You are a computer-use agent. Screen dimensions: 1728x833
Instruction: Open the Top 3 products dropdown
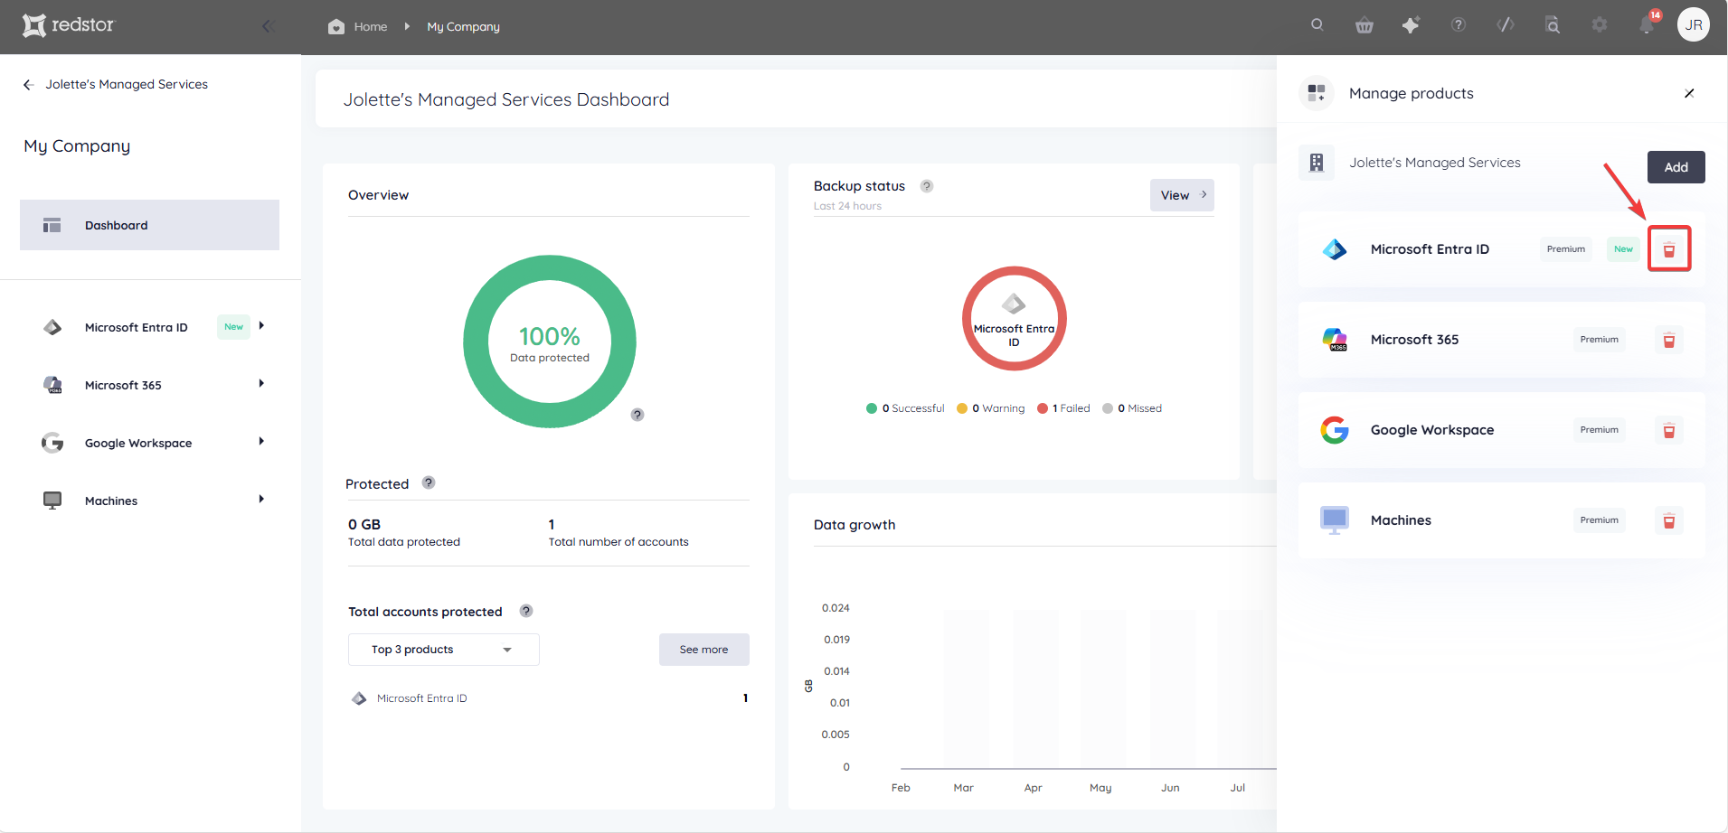coord(443,650)
